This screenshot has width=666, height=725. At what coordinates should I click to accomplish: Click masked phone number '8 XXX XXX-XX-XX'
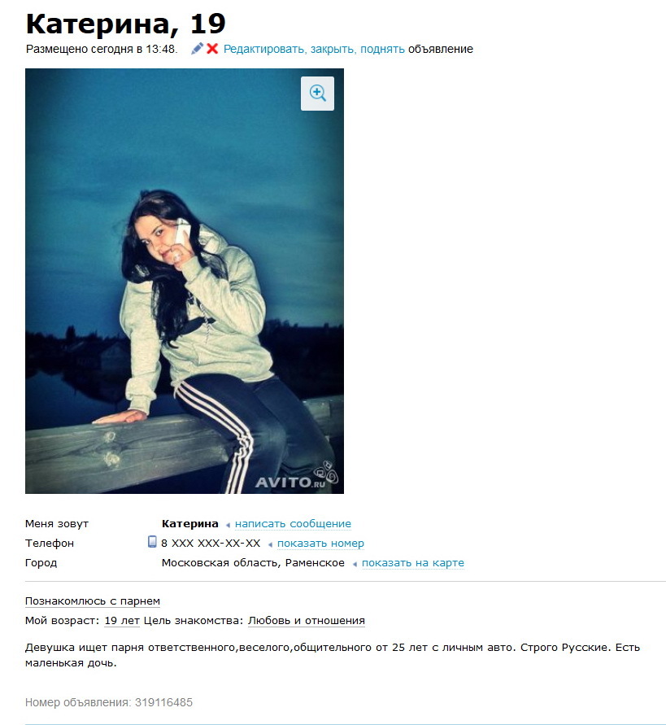tap(211, 544)
